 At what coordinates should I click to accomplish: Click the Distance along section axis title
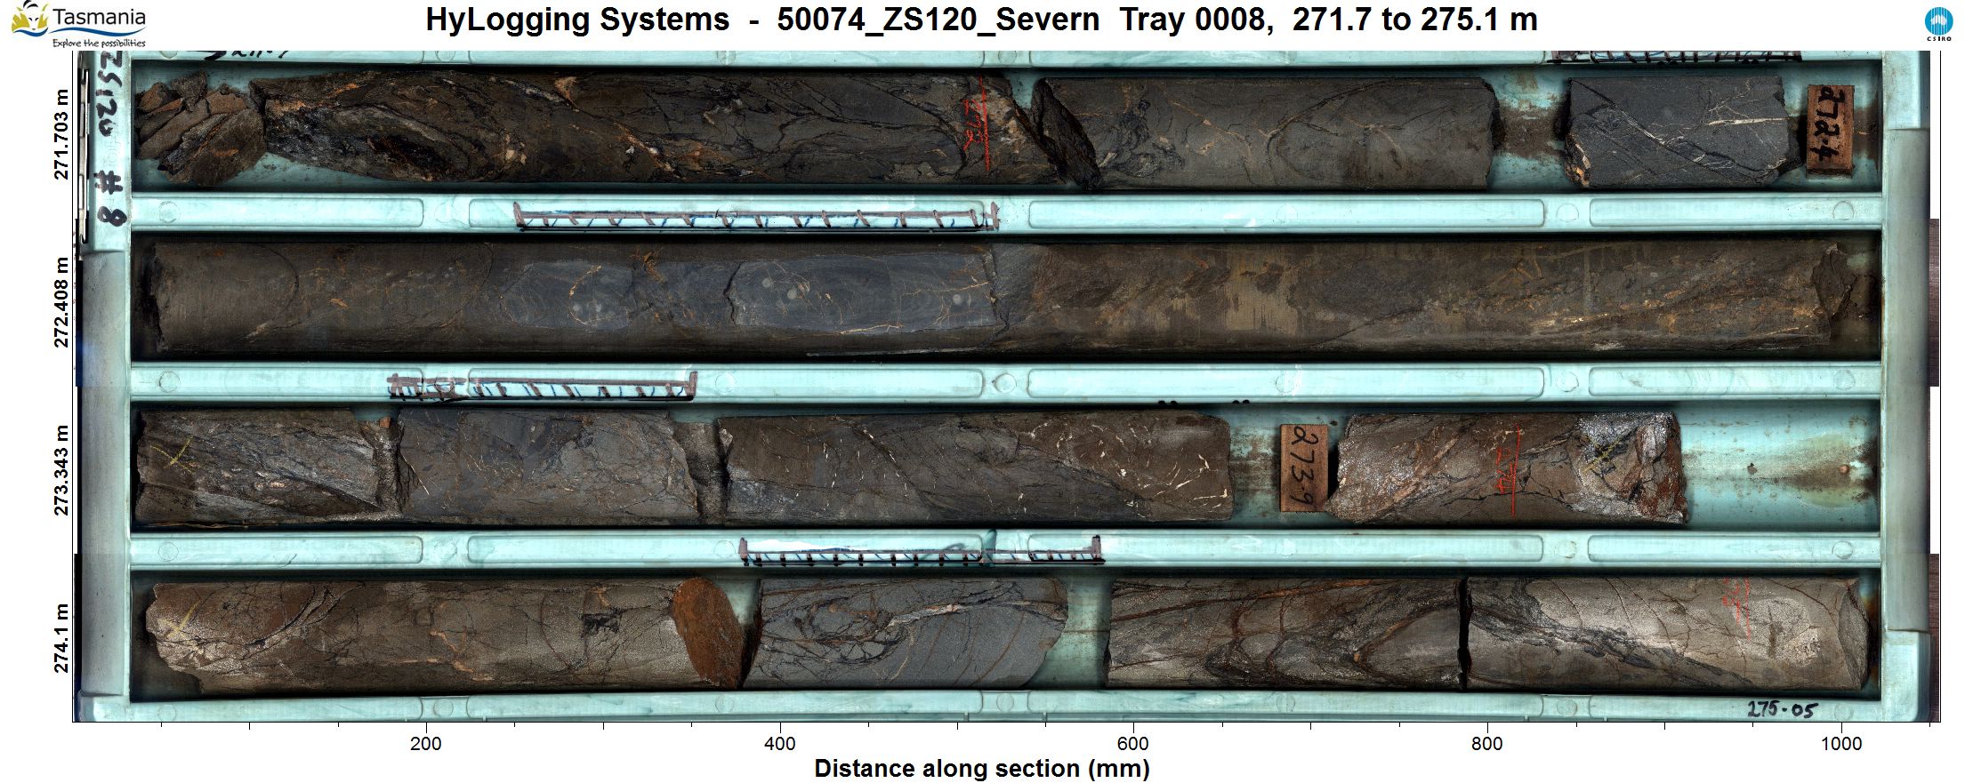pos(981,769)
